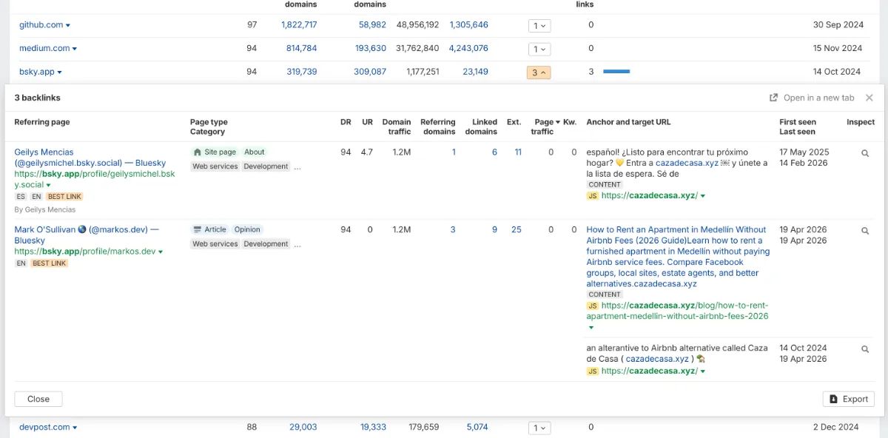888x438 pixels.
Task: Click the JS tag on the blog target URL
Action: (593, 306)
